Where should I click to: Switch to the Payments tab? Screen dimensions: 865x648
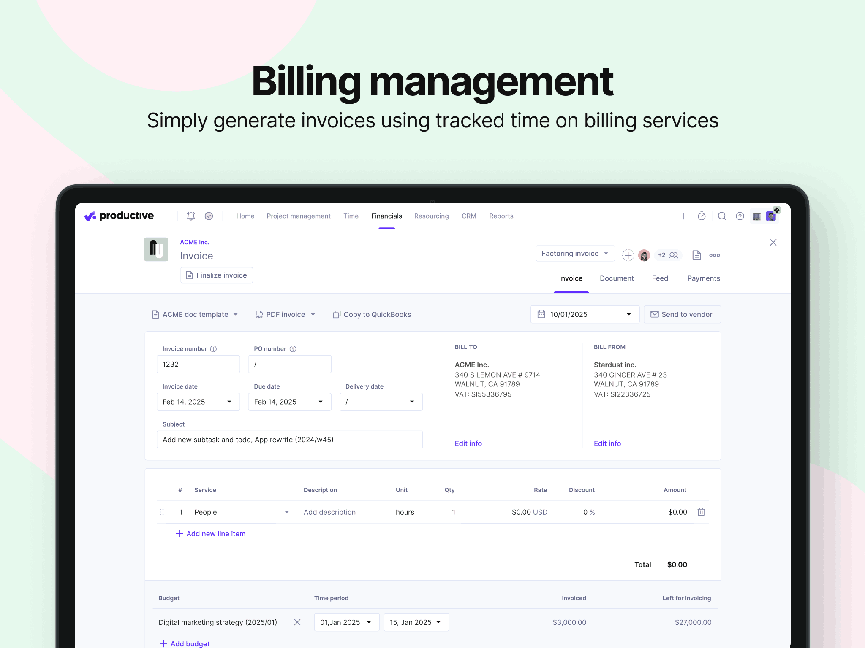point(703,278)
